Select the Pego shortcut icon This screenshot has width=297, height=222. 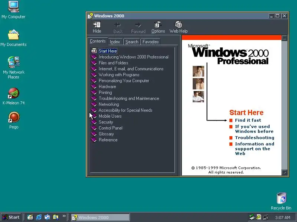coord(13,117)
